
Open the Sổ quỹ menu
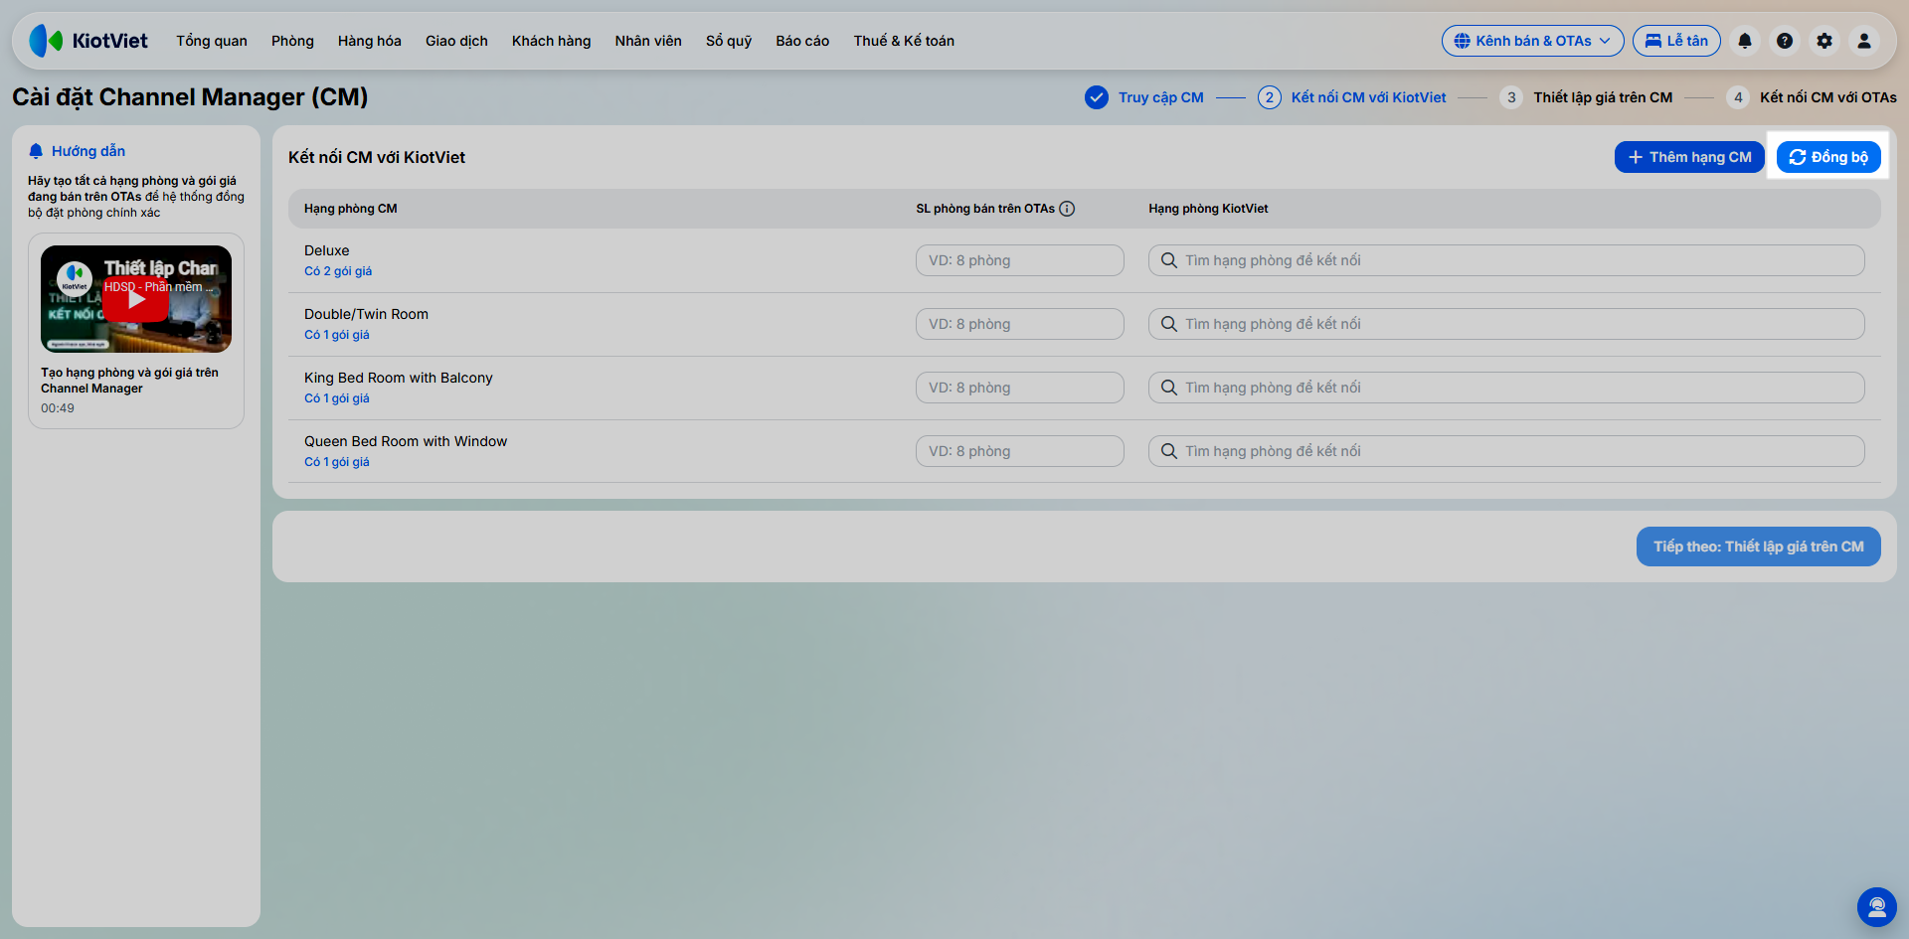point(729,41)
